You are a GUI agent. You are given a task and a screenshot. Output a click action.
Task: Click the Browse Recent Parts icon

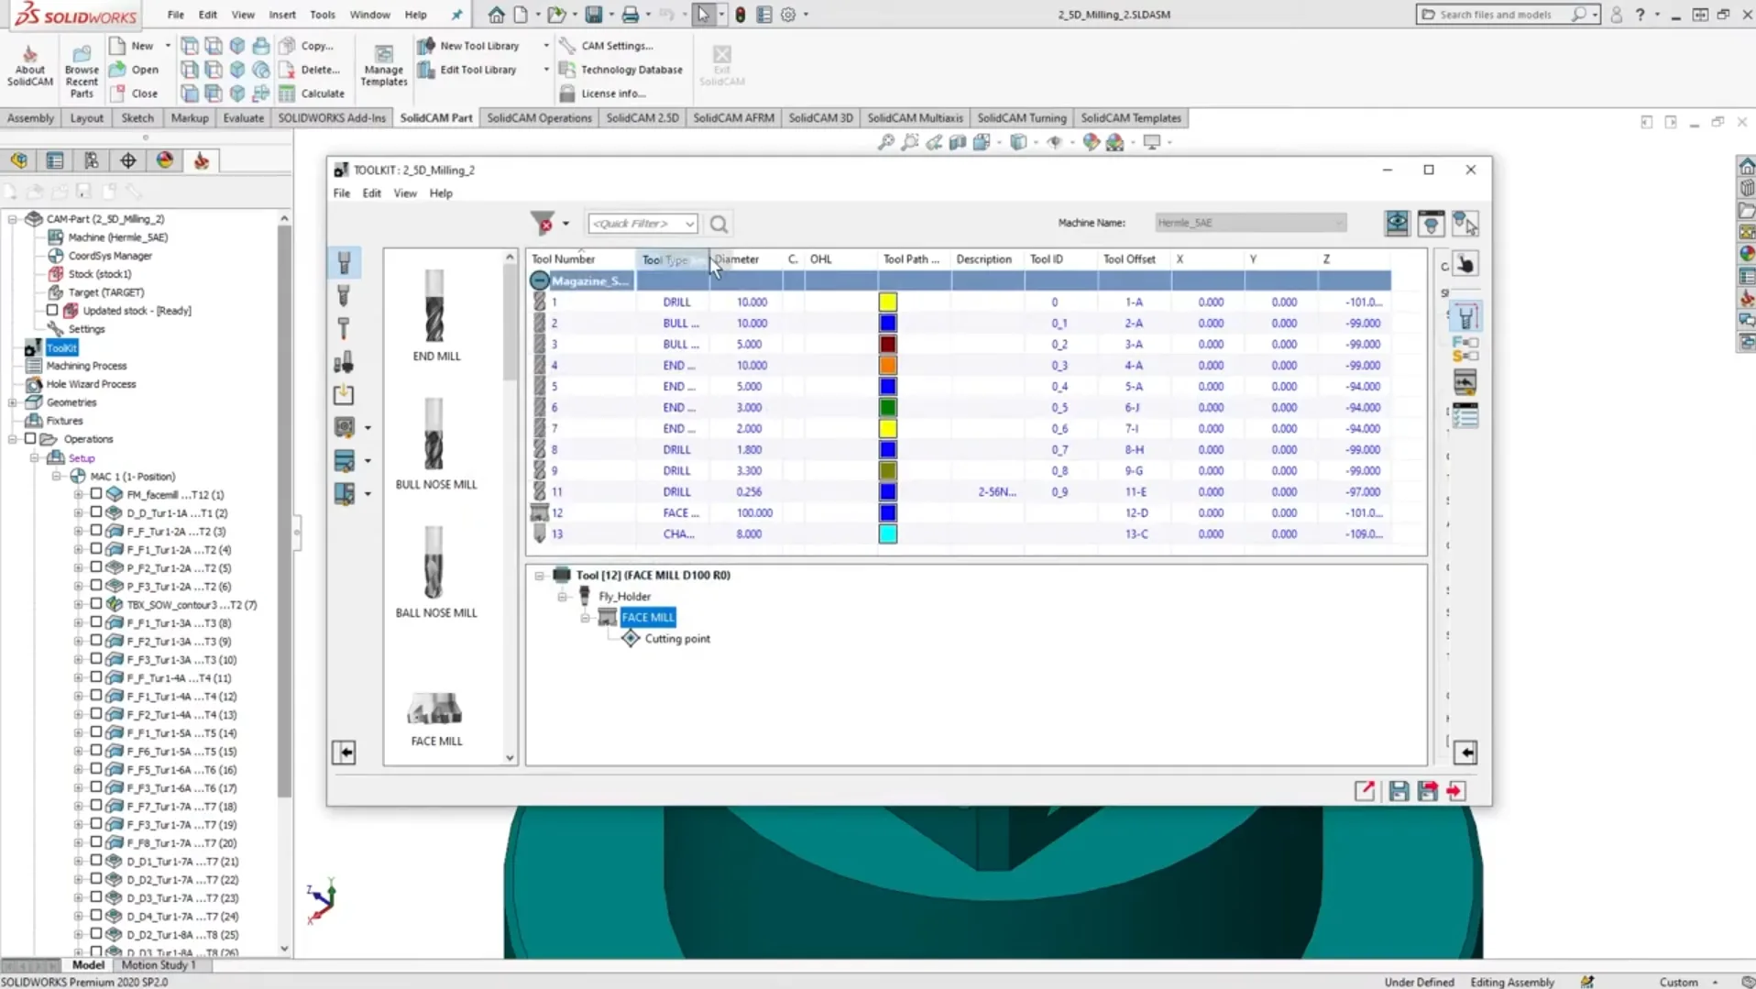coord(82,55)
